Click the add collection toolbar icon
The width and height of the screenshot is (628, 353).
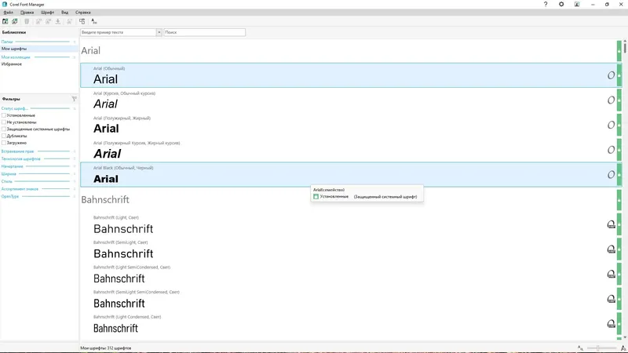pos(15,21)
